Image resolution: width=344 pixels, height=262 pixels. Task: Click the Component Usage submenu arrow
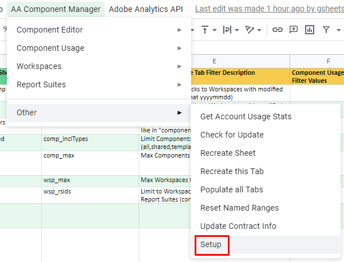180,48
